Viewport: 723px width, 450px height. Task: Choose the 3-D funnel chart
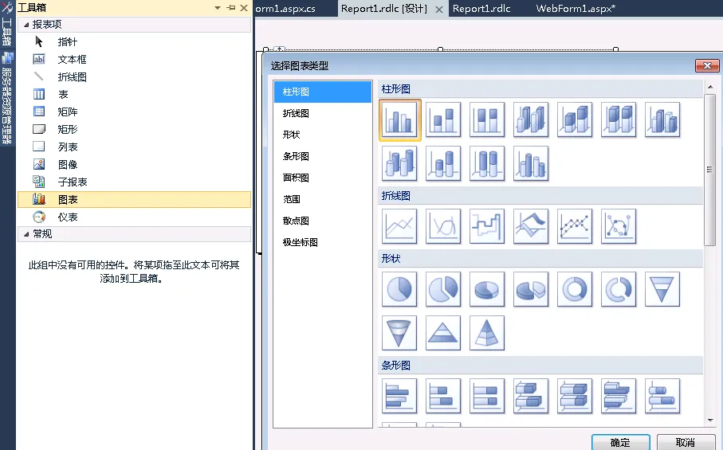(x=399, y=333)
